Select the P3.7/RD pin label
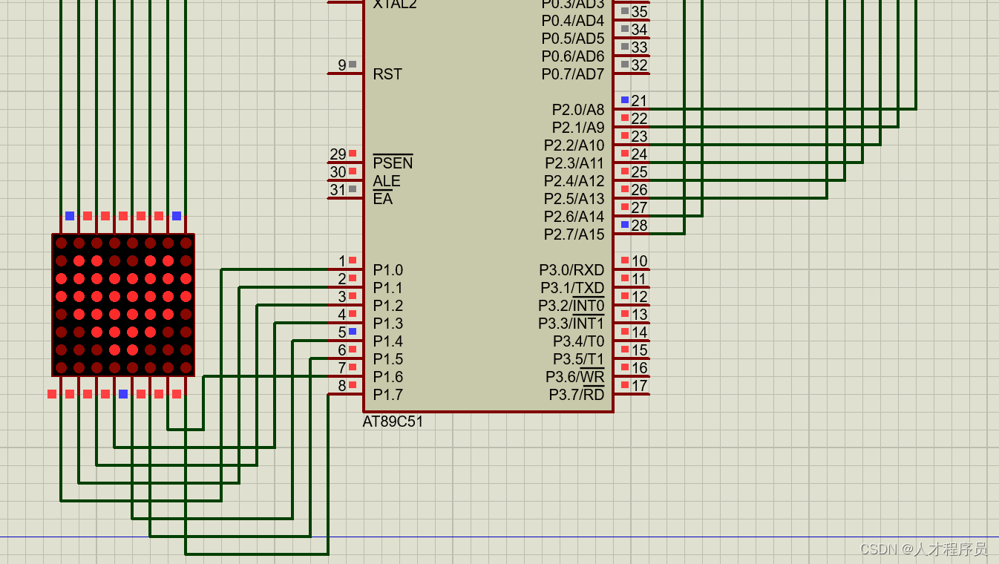The height and width of the screenshot is (564, 999). point(577,395)
